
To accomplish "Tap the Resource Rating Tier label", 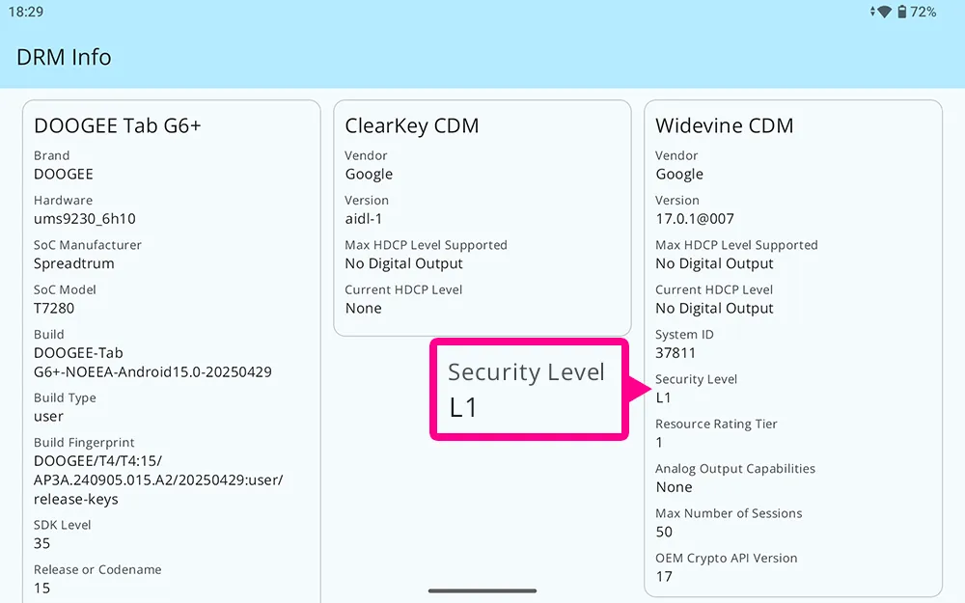I will [716, 425].
